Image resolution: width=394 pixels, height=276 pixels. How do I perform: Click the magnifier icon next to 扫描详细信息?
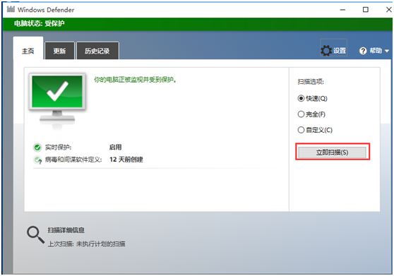tap(35, 234)
